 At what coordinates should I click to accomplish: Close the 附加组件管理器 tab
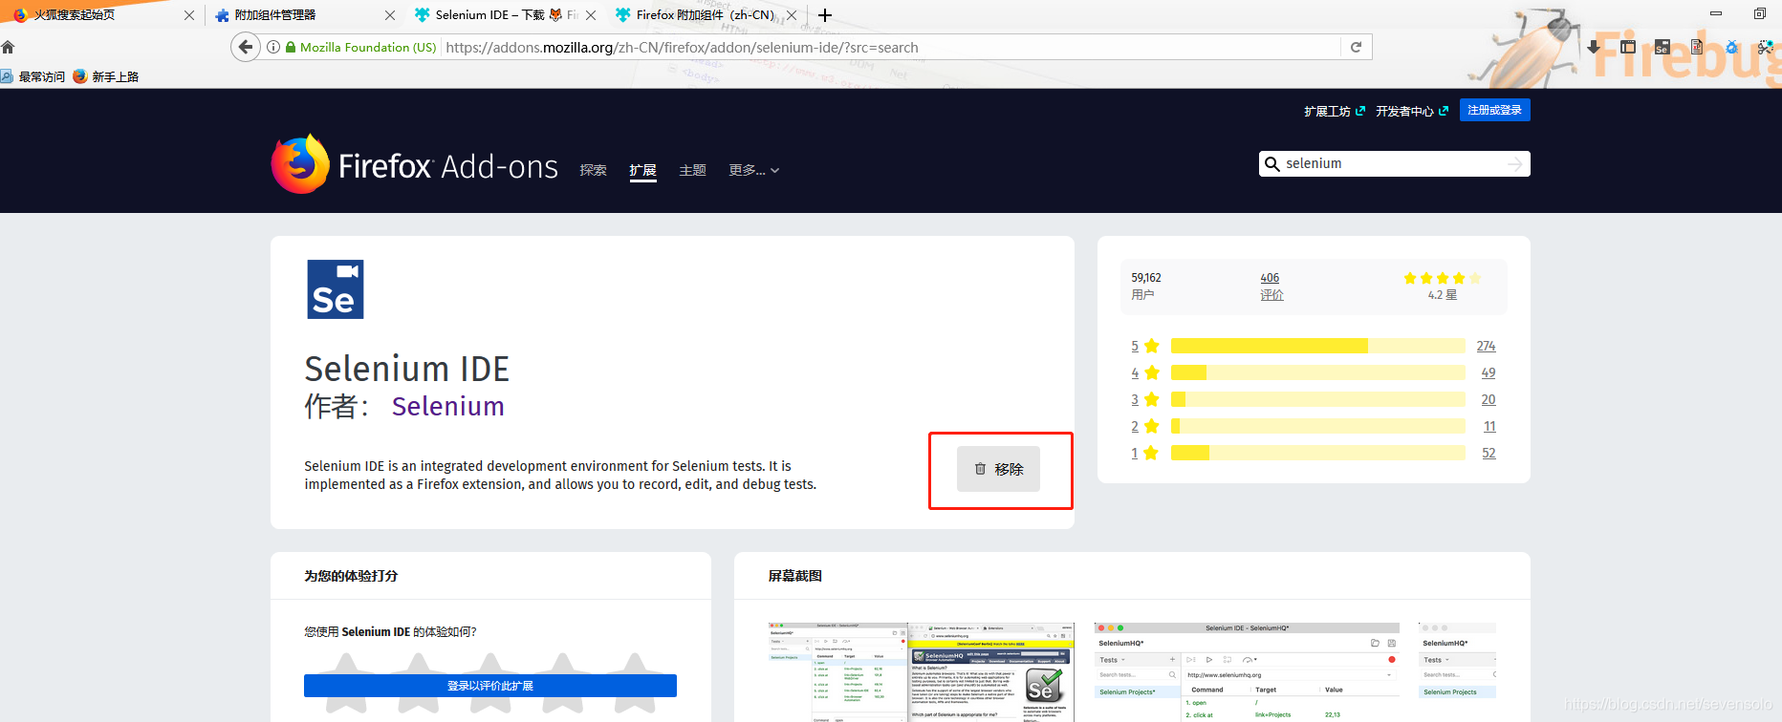coord(389,15)
